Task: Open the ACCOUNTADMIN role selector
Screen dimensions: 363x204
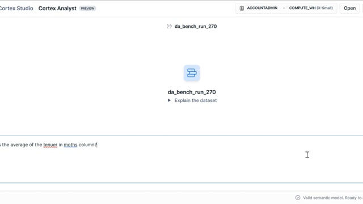Action: 262,8
